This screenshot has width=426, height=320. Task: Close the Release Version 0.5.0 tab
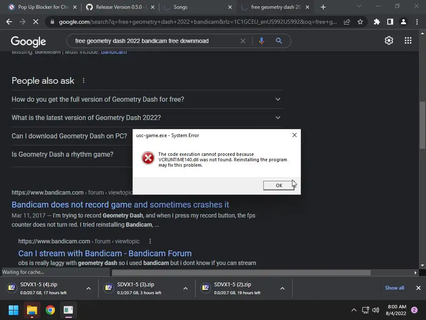point(152,7)
